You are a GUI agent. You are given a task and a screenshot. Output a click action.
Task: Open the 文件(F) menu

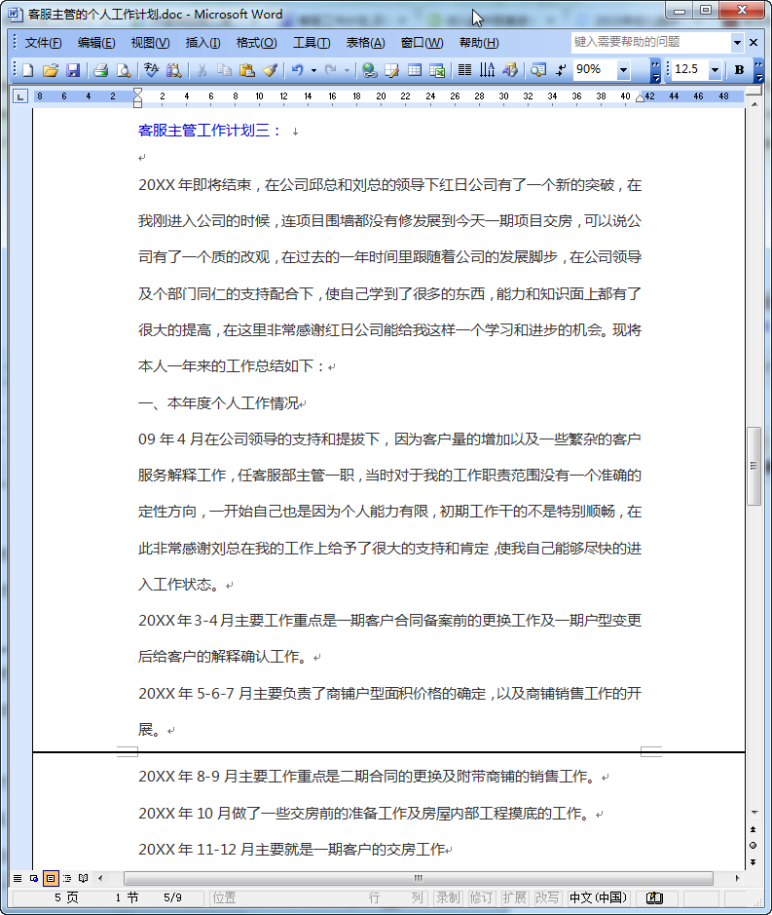pos(43,43)
